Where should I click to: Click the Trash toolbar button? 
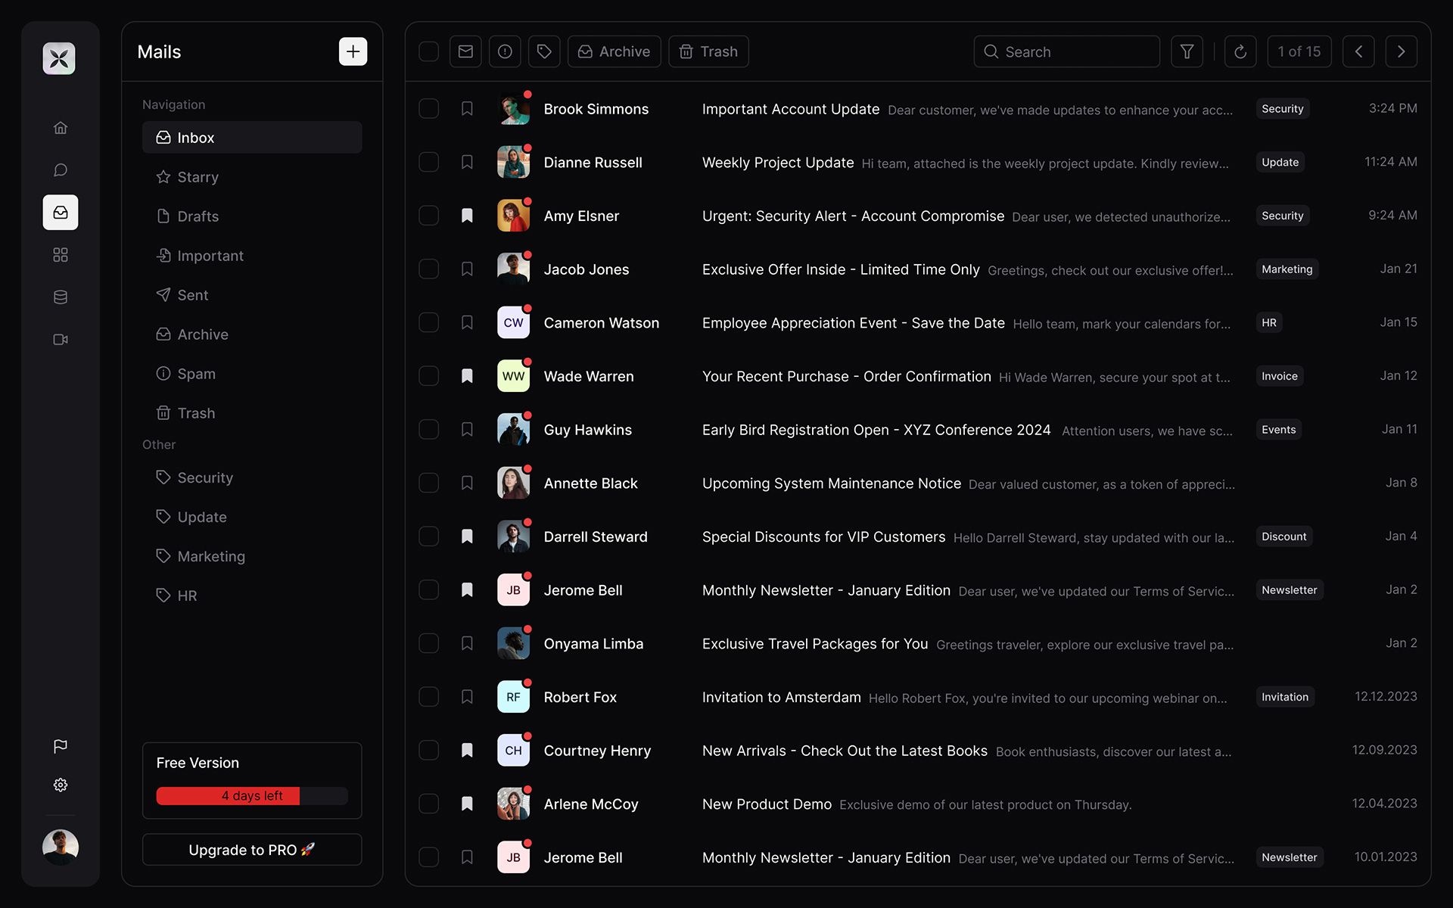[708, 51]
